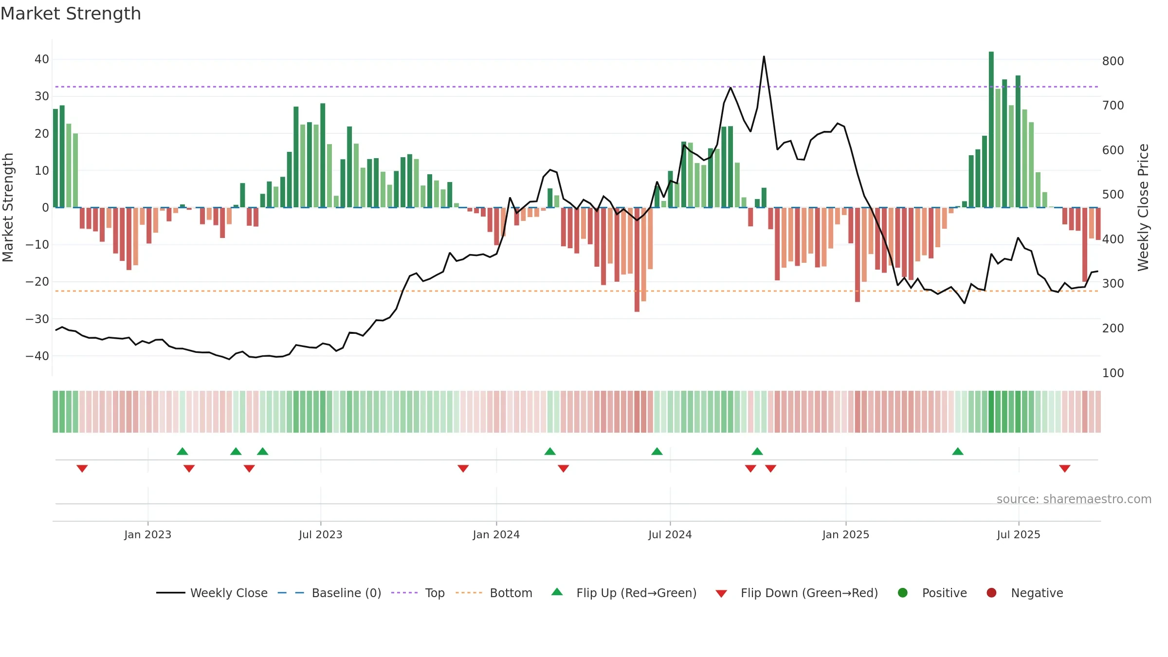The height and width of the screenshot is (657, 1168).
Task: Toggle the Negative legend entry
Action: point(1024,593)
